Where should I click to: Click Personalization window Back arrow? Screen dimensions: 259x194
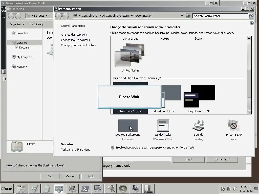point(58,16)
